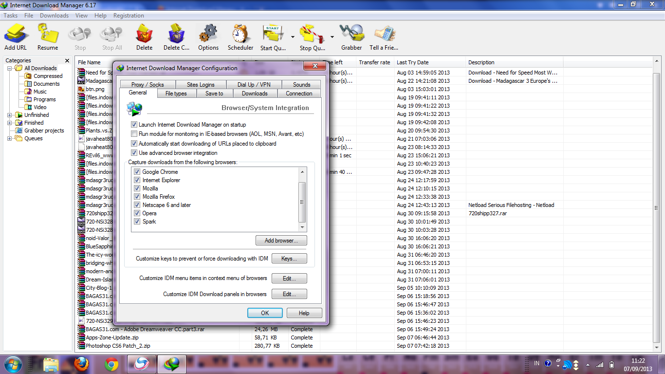Switch to the Connection tab
Image resolution: width=665 pixels, height=374 pixels.
(x=299, y=93)
